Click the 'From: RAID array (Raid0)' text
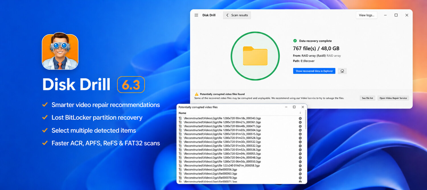 pyautogui.click(x=309, y=56)
